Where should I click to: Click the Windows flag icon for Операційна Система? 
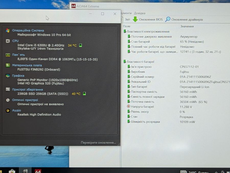[x=8, y=30]
